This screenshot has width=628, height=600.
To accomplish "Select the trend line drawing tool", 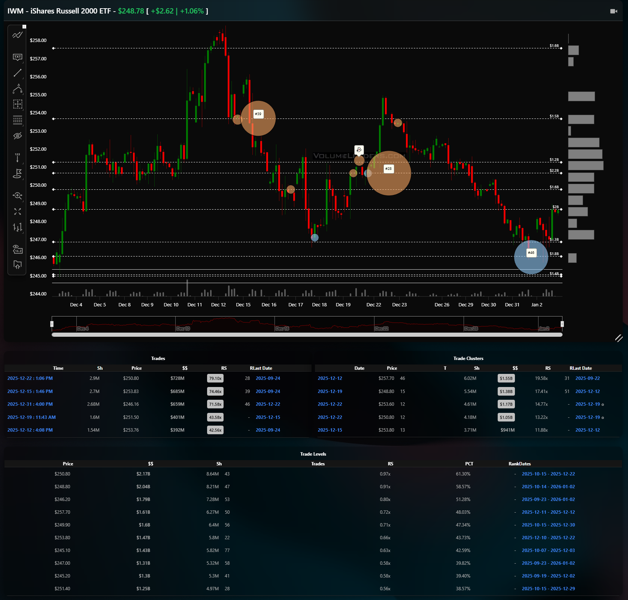I will point(18,73).
